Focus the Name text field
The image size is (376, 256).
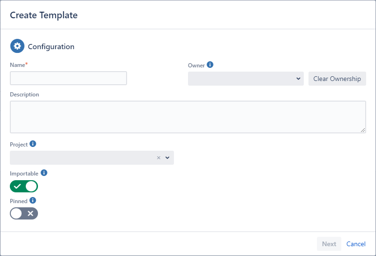(x=68, y=78)
